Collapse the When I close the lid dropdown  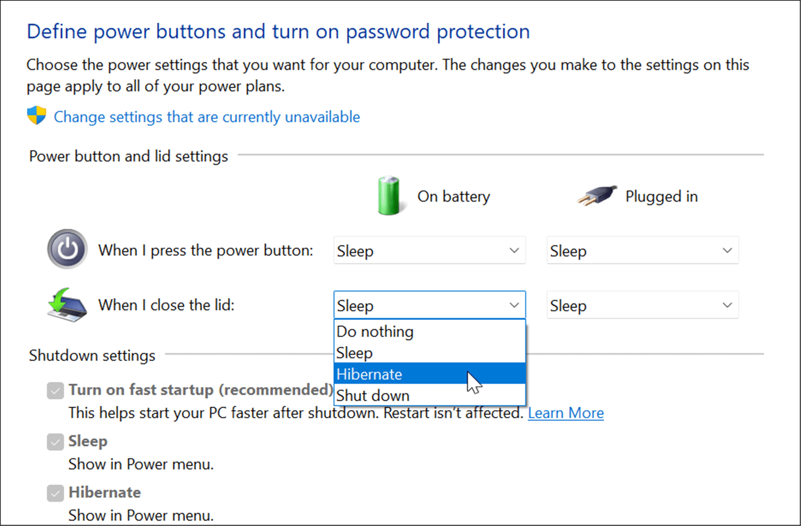click(513, 305)
